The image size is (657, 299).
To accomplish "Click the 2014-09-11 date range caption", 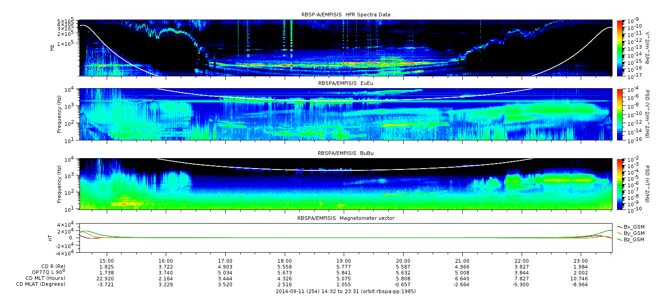I will pos(346,291).
